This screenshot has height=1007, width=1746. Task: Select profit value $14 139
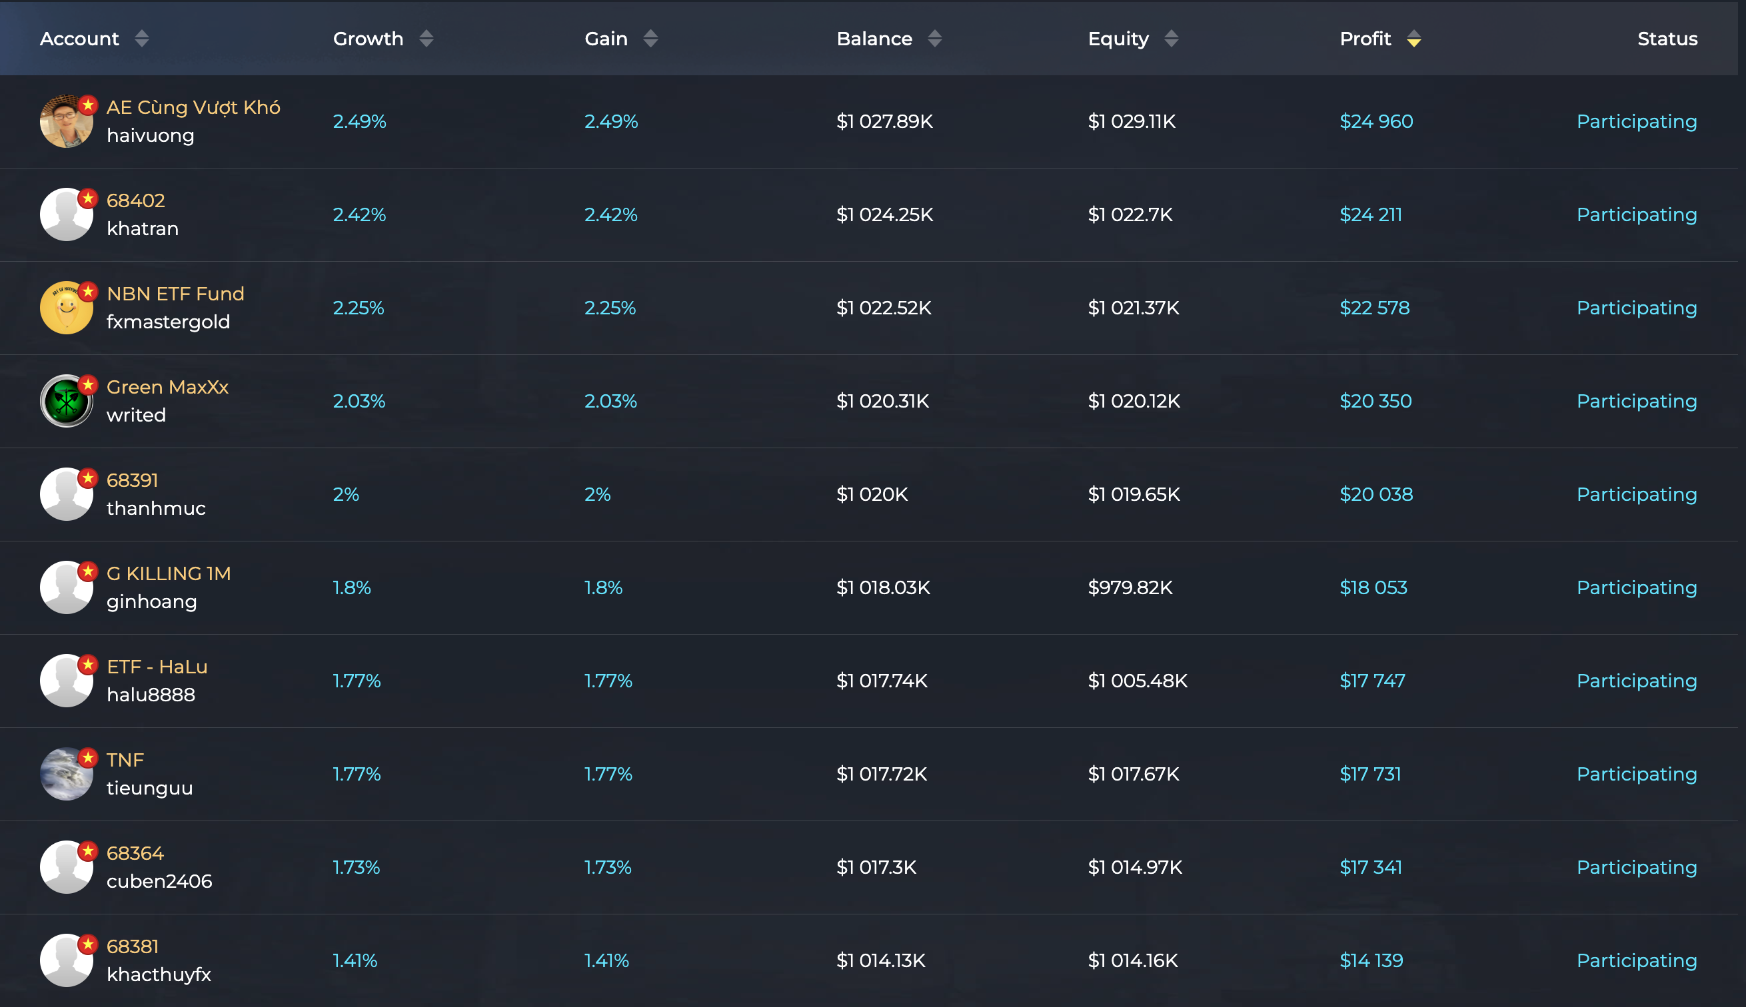click(x=1371, y=961)
